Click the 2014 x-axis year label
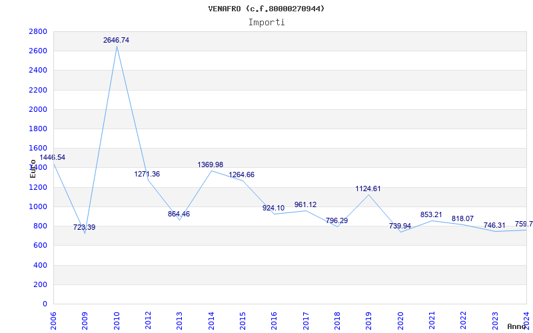The width and height of the screenshot is (533, 333). [211, 320]
